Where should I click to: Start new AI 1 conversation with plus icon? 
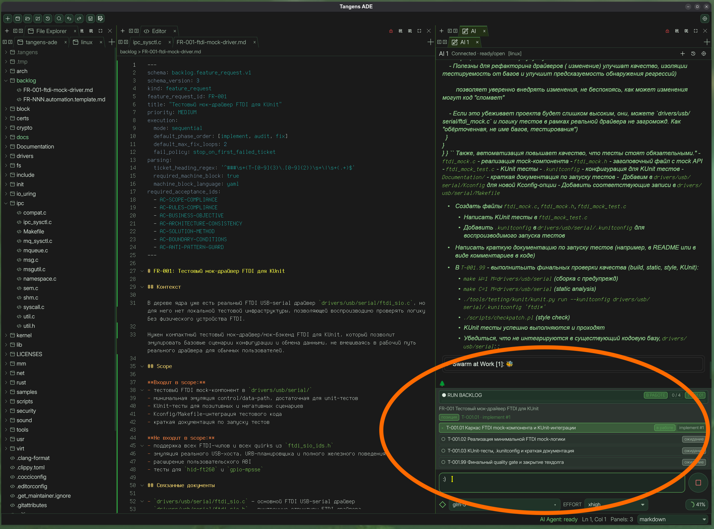pyautogui.click(x=683, y=54)
